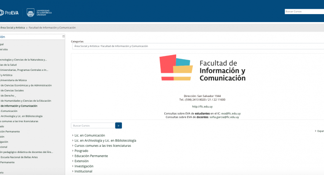Focus the Buscar Cursos field above course list
The width and height of the screenshot is (324, 175).
coord(93,126)
